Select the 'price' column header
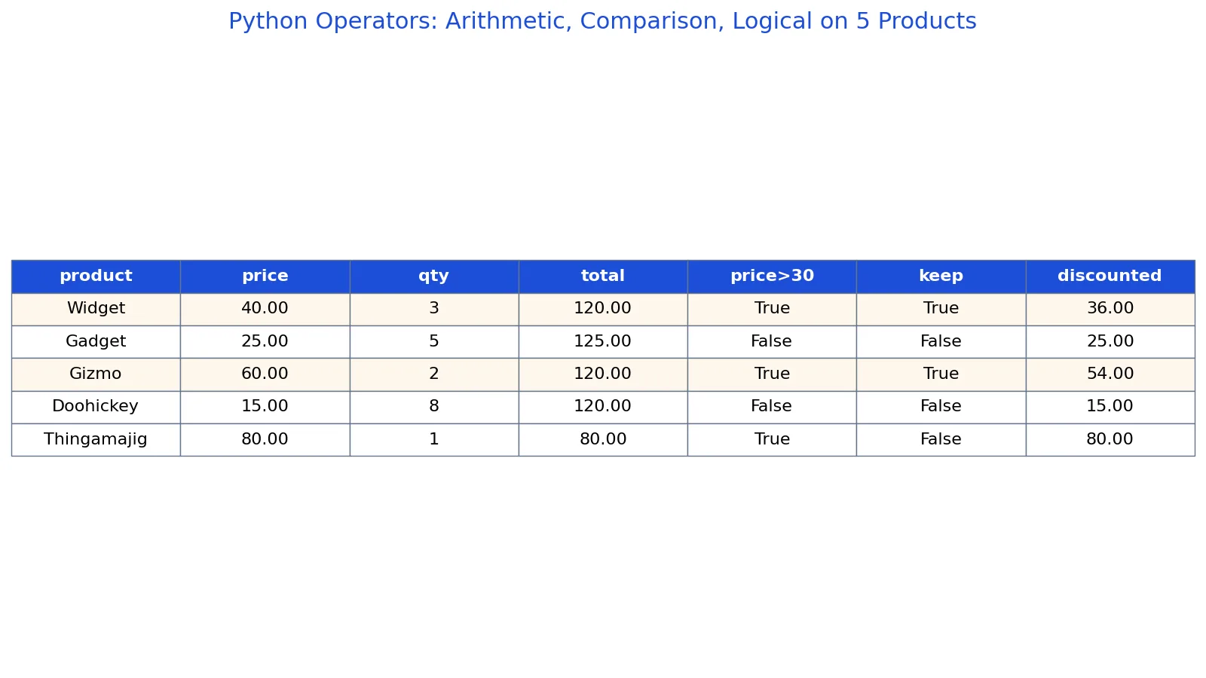 coord(265,276)
